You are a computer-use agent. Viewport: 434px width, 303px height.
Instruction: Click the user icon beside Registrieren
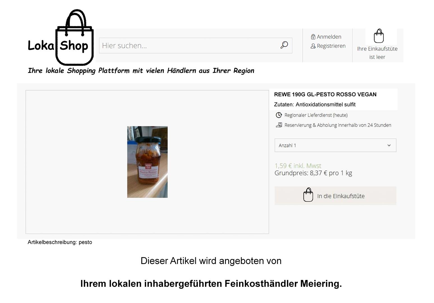pyautogui.click(x=313, y=46)
